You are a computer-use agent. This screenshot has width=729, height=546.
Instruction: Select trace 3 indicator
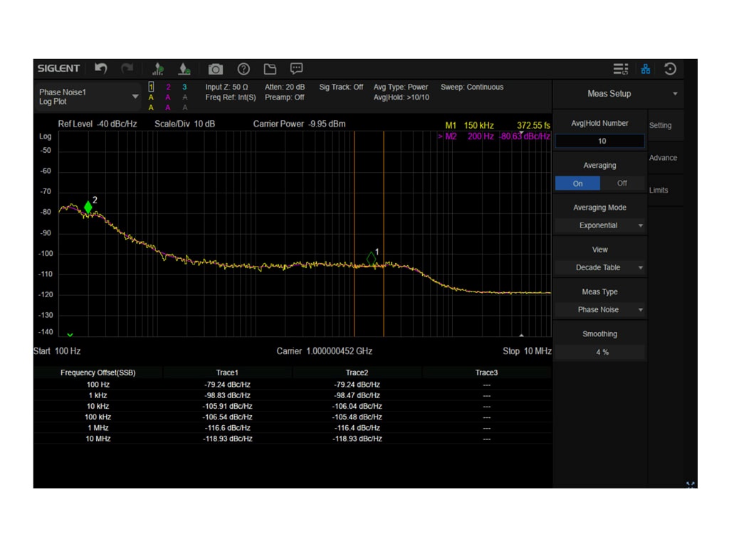pyautogui.click(x=184, y=87)
